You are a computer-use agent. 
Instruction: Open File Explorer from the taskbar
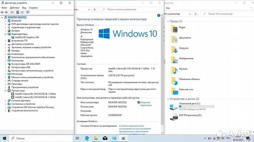click(96, 138)
